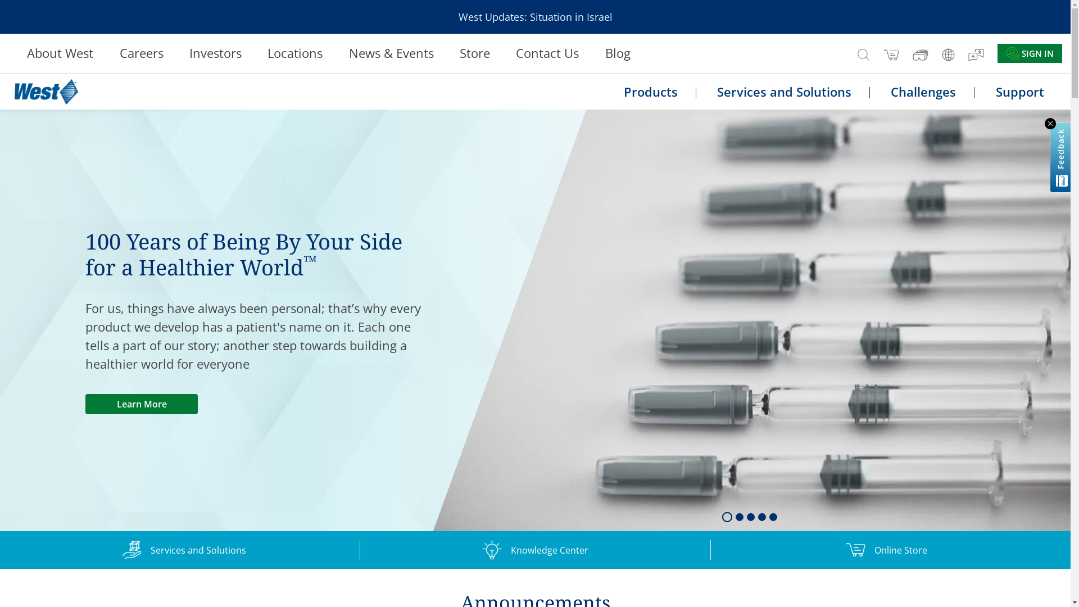Open West Updates: Situation in Israel banner
The width and height of the screenshot is (1079, 607).
coord(535,17)
